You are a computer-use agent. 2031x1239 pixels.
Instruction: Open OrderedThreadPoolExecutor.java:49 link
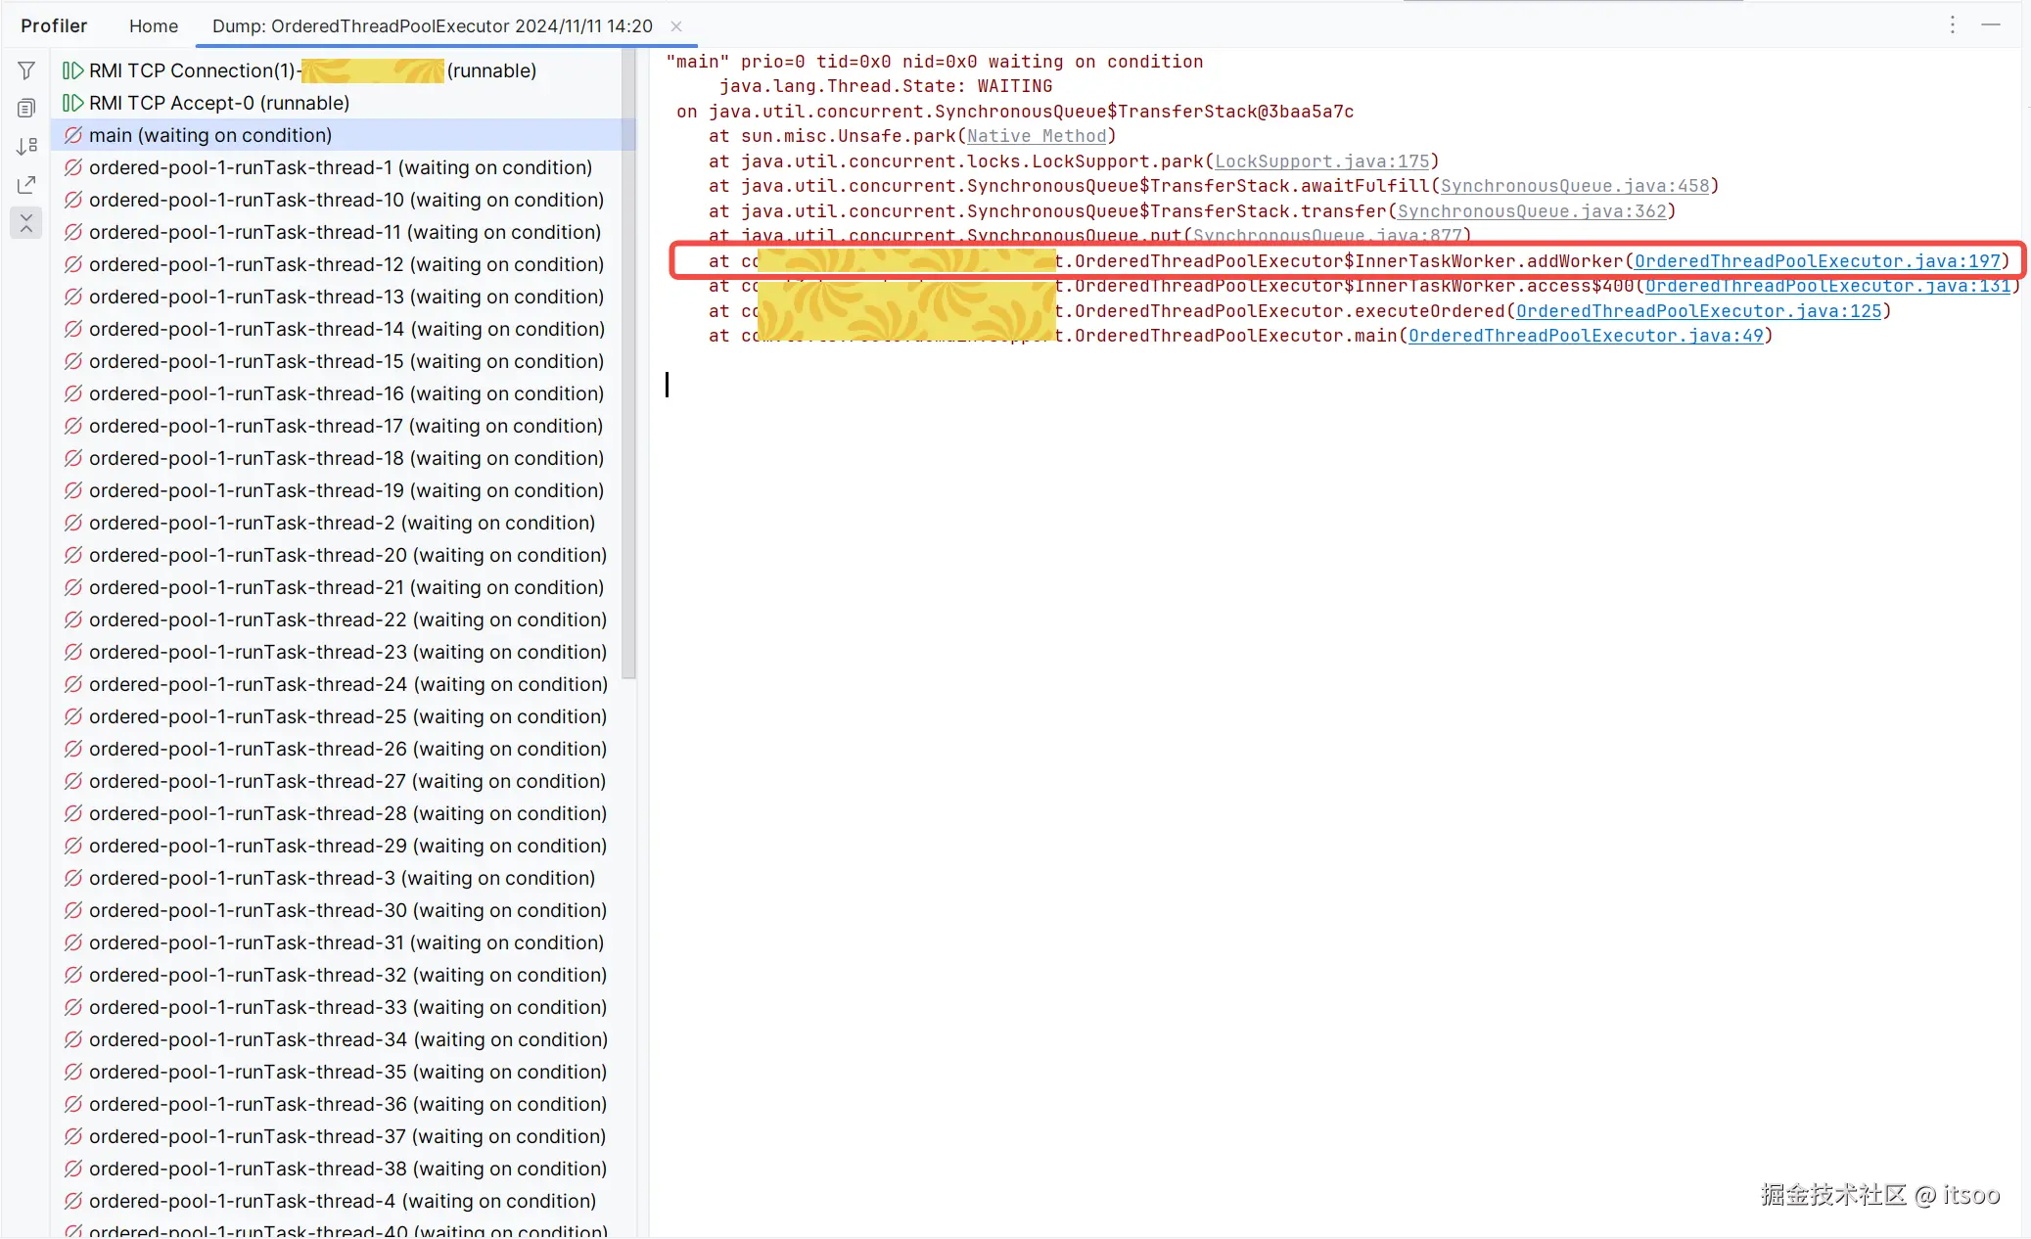[1585, 336]
